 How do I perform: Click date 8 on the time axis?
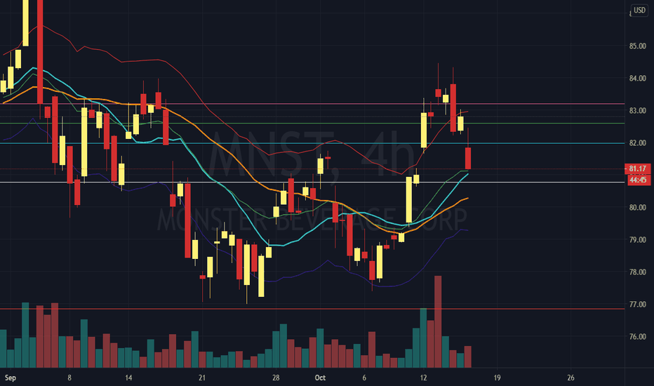tap(69, 378)
